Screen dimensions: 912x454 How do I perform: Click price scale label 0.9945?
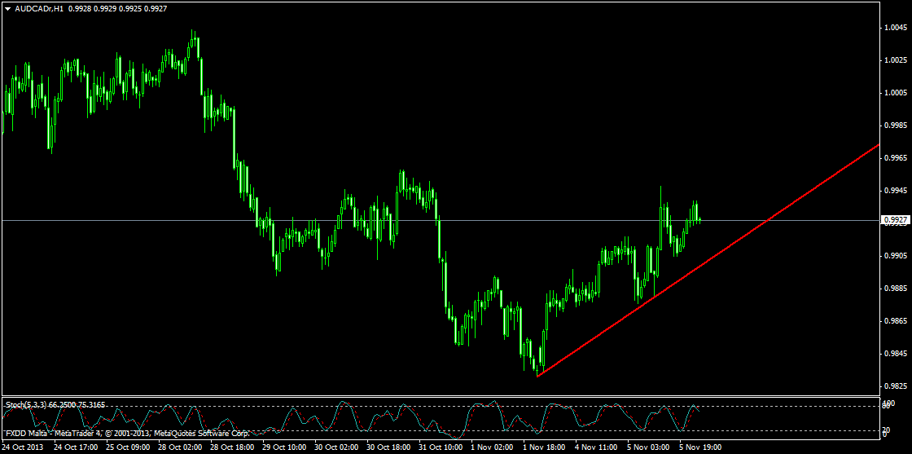click(895, 191)
